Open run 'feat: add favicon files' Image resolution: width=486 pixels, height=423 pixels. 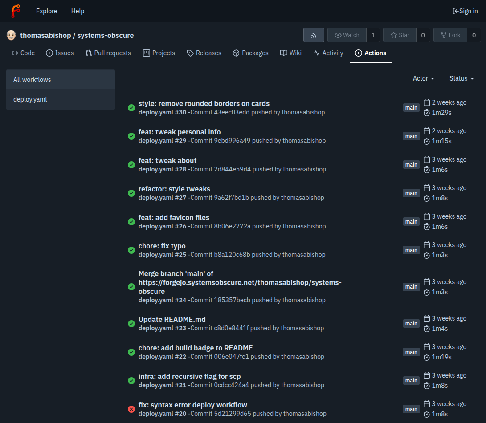[x=174, y=217]
